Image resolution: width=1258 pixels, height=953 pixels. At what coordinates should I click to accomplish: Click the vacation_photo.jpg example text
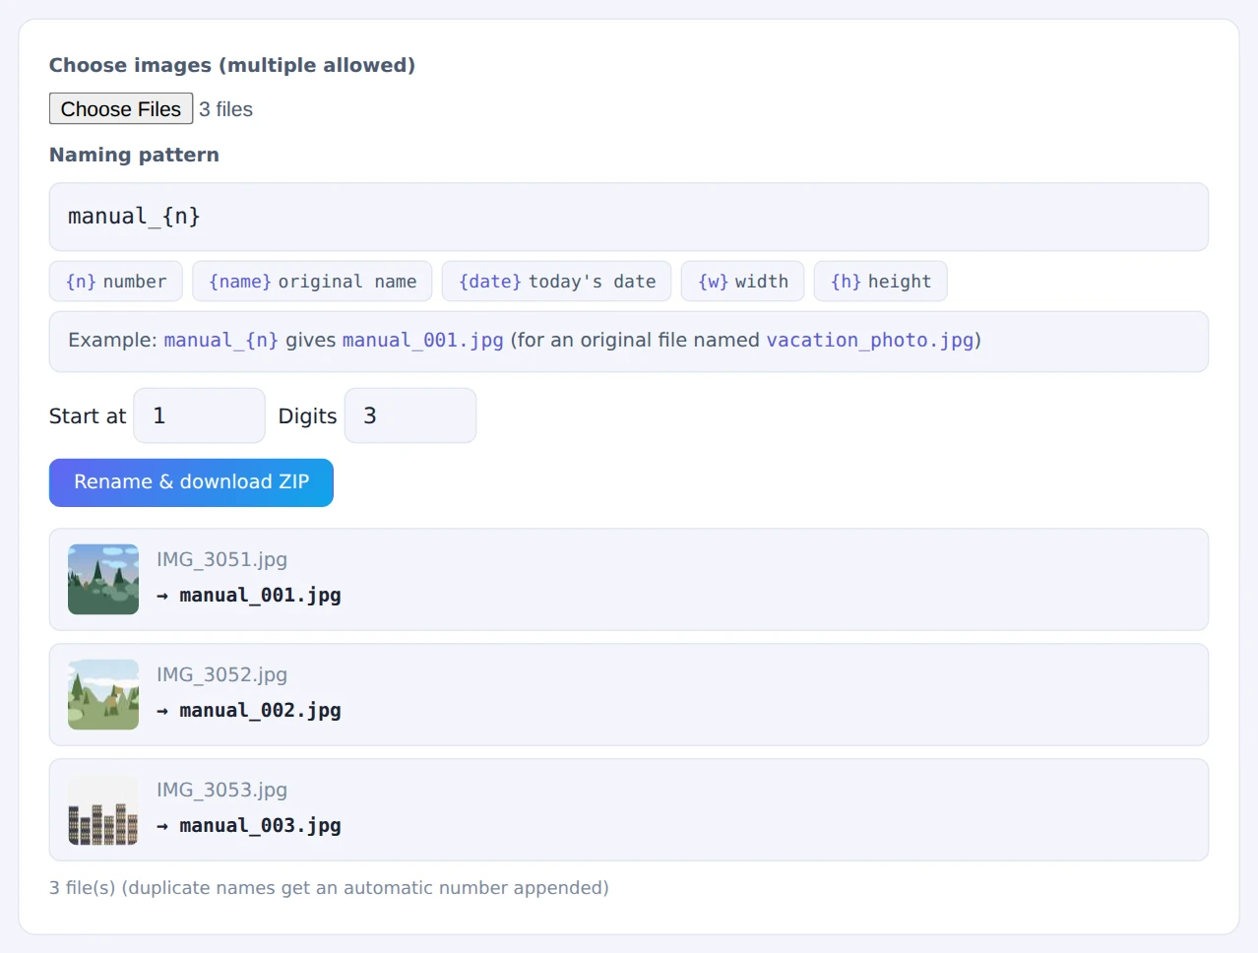pyautogui.click(x=870, y=340)
